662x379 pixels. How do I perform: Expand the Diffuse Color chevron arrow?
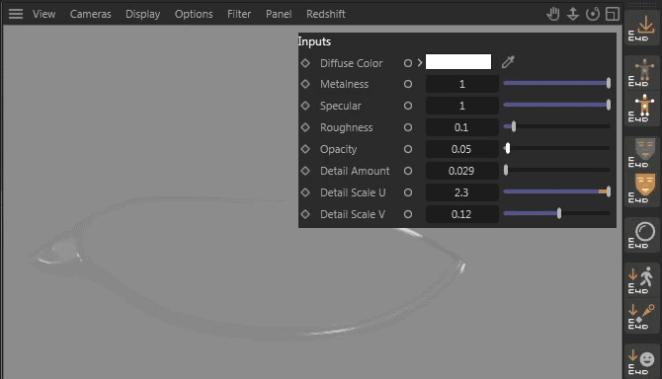pos(420,63)
